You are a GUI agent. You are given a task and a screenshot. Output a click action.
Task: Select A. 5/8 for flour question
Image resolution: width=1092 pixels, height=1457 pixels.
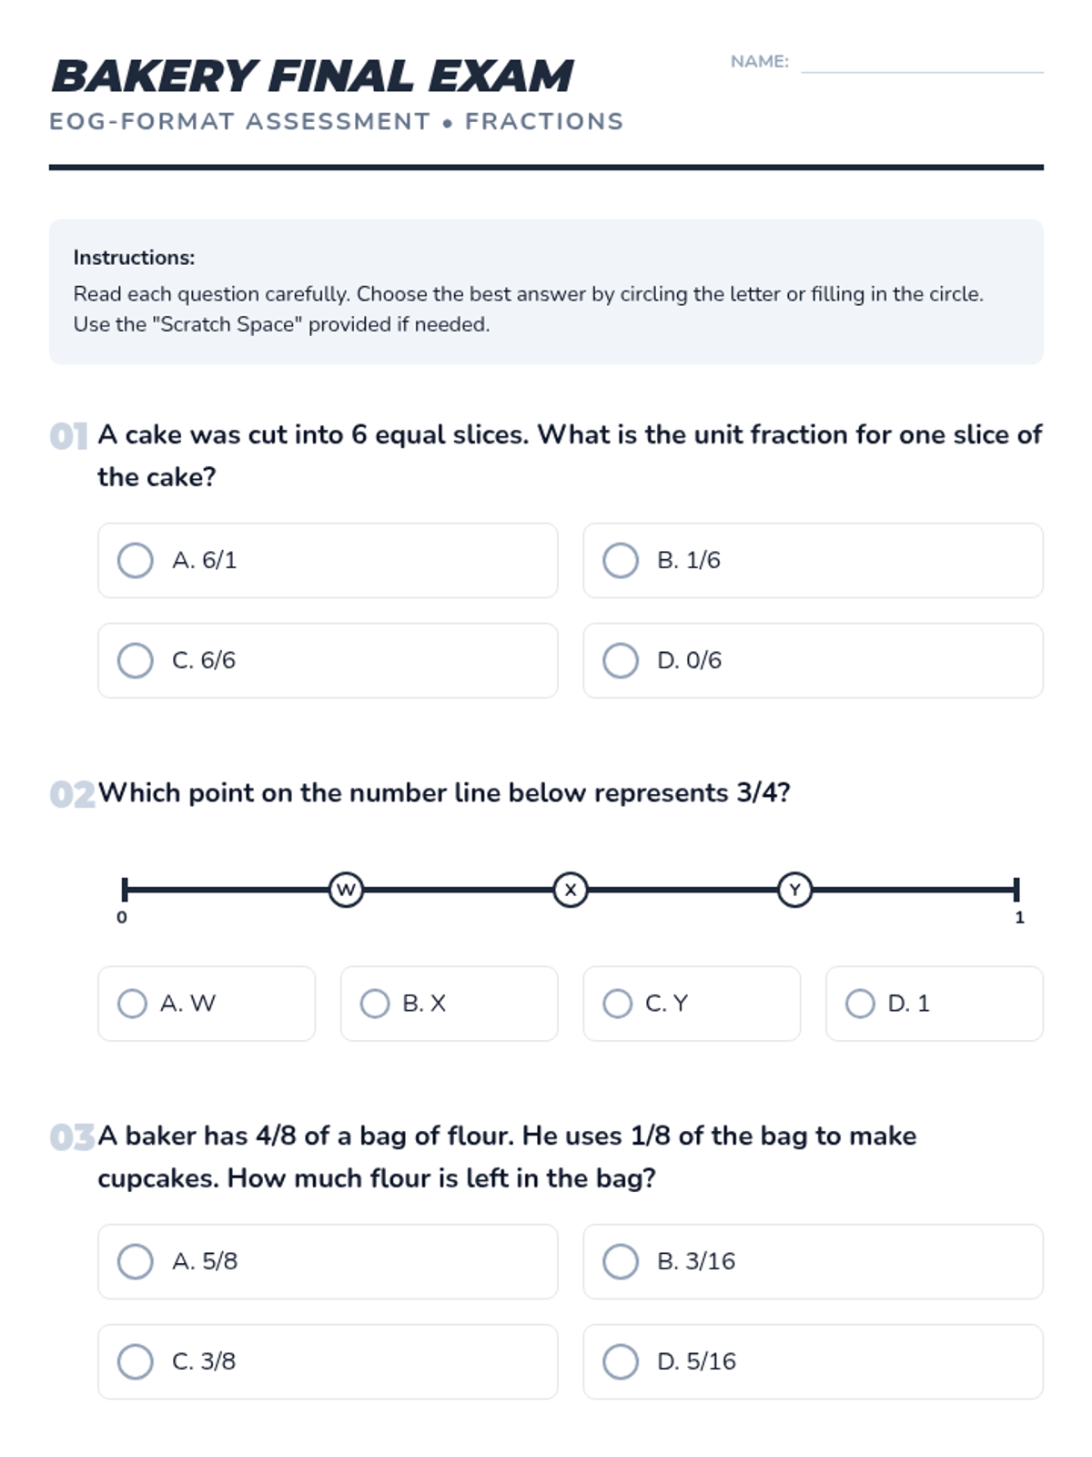pos(136,1261)
